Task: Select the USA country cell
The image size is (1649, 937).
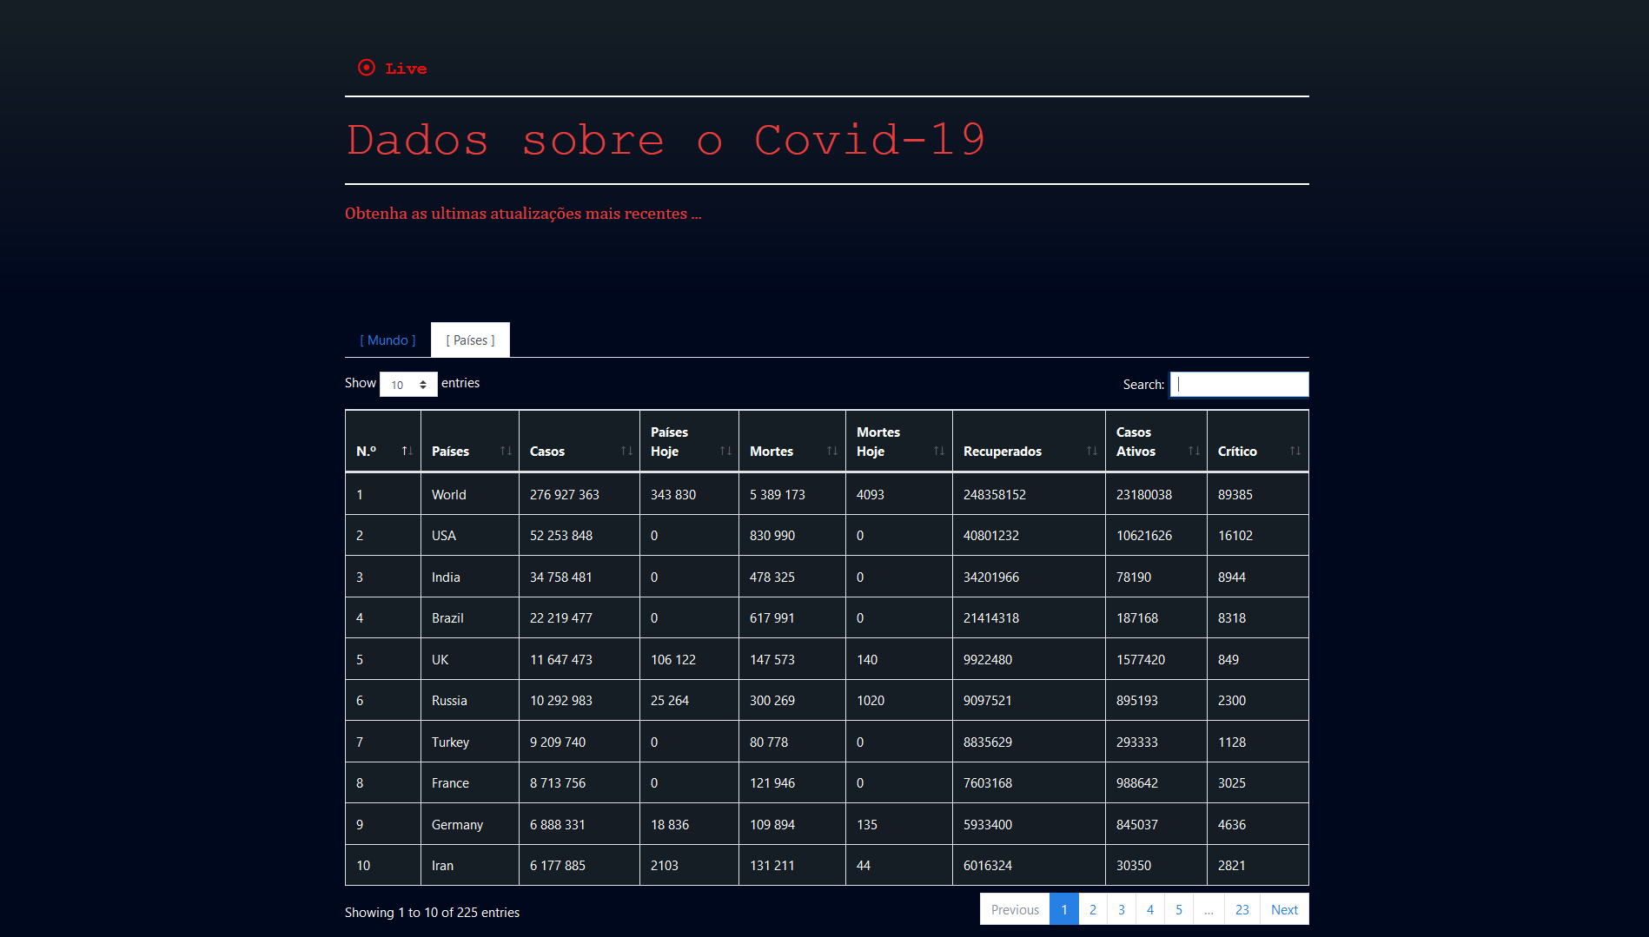Action: [470, 535]
